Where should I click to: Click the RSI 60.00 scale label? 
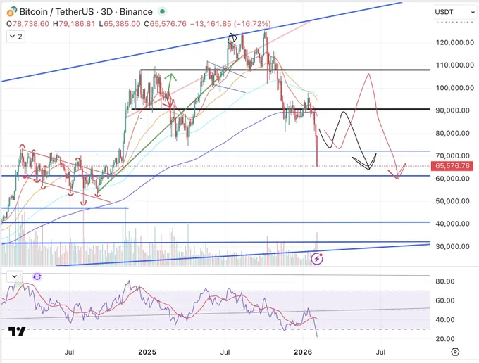[445, 300]
